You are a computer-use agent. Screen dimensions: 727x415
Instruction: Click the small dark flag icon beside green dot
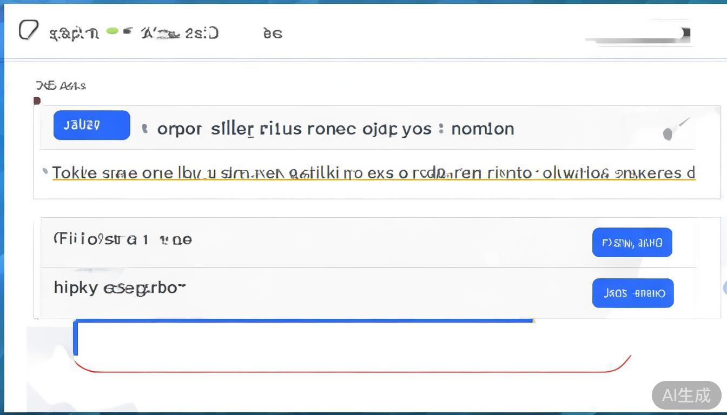tap(127, 31)
